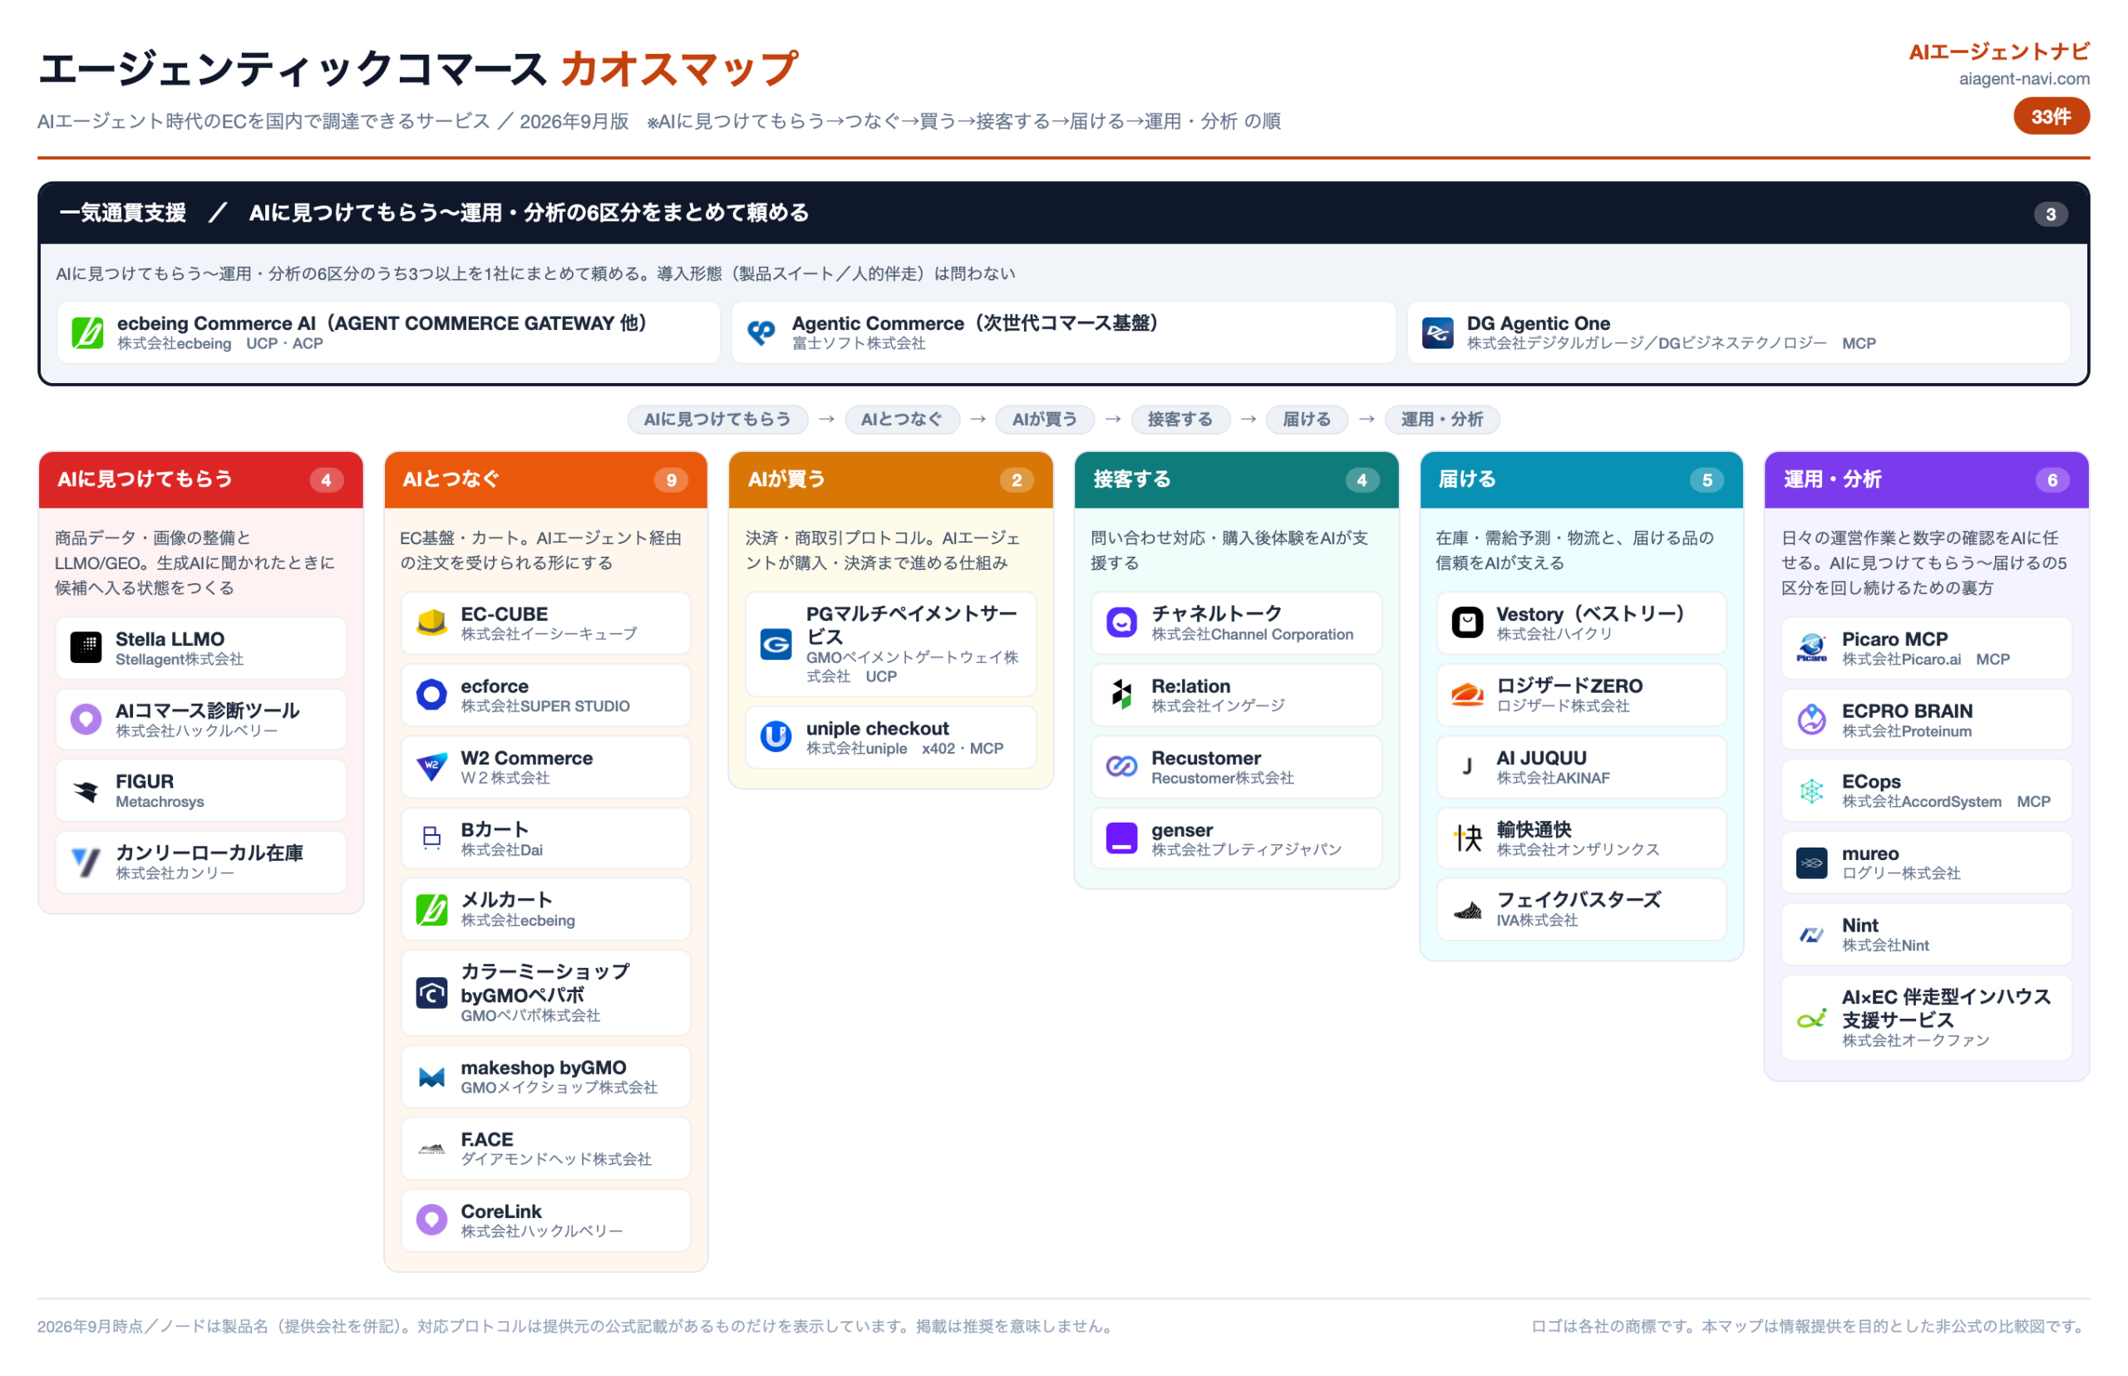2128x1376 pixels.
Task: Click the text 株式会社AKINAF
Action: click(1553, 778)
